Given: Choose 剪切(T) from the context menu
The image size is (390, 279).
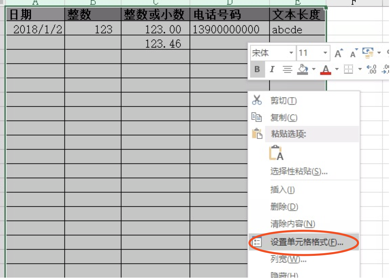Looking at the screenshot, I should [304, 101].
